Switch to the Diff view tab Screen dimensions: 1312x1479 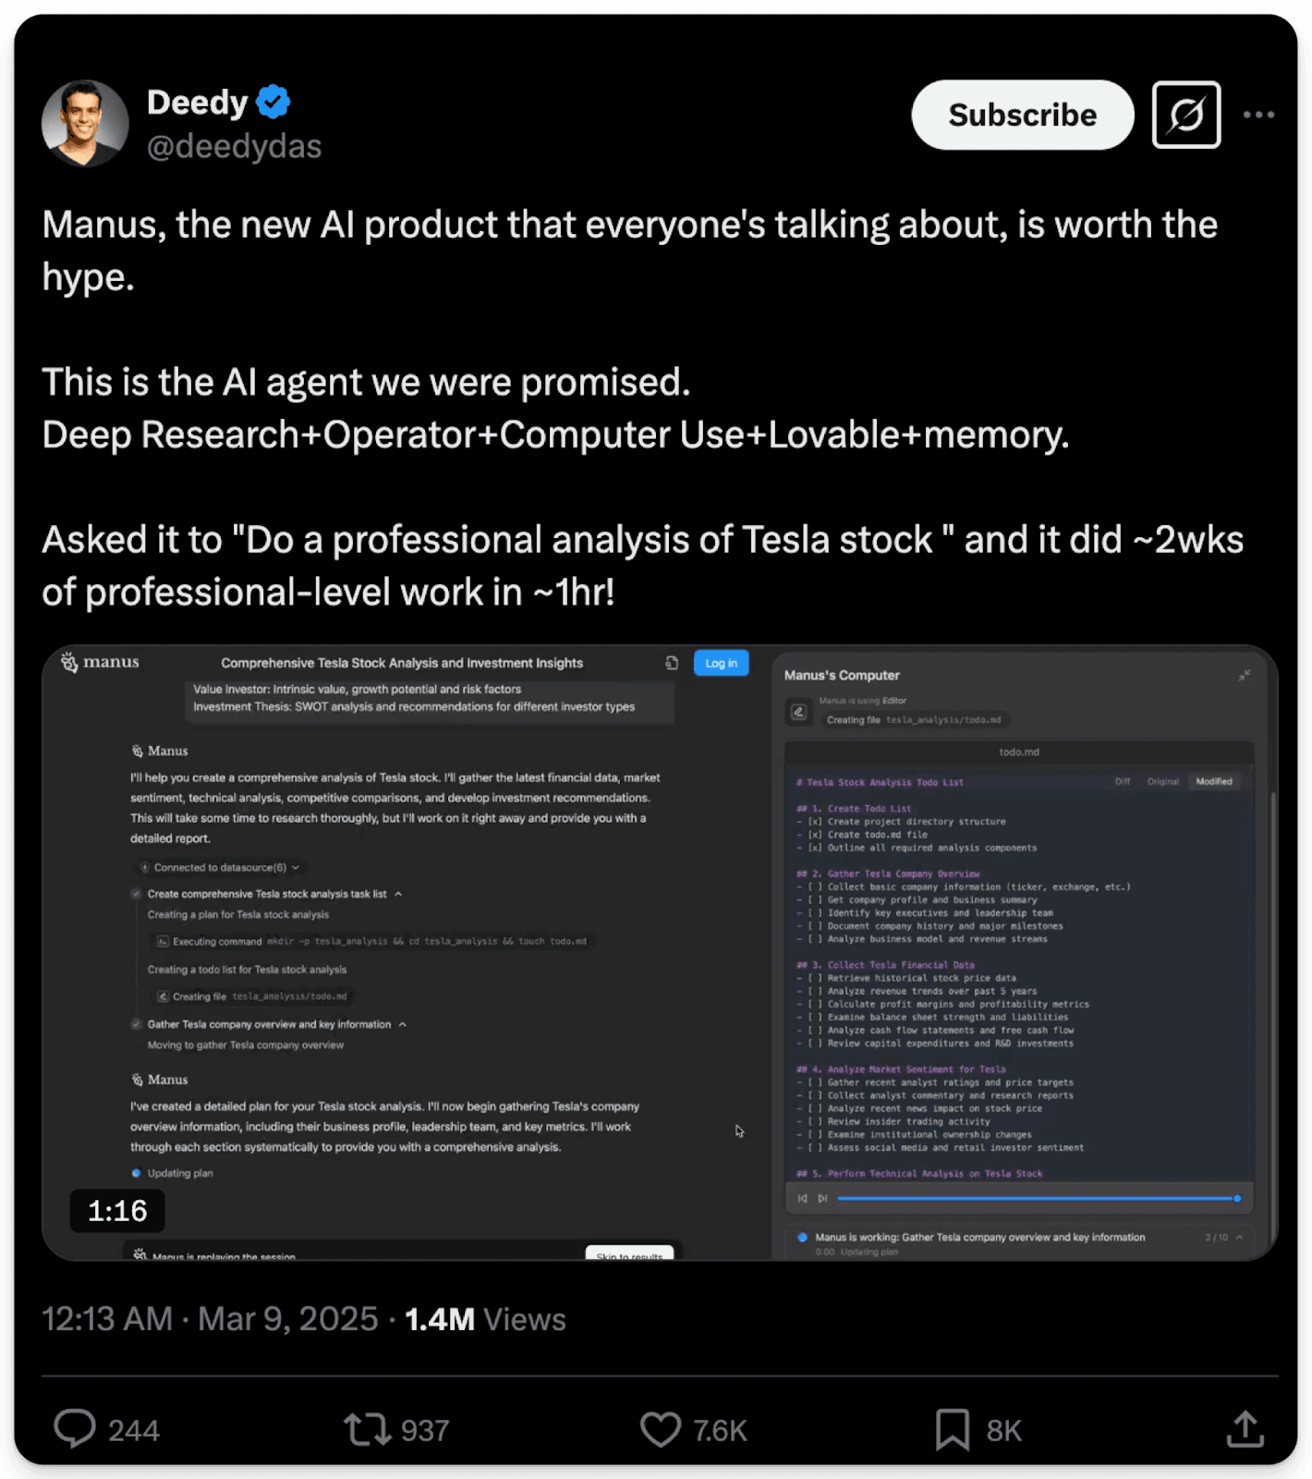click(1123, 781)
